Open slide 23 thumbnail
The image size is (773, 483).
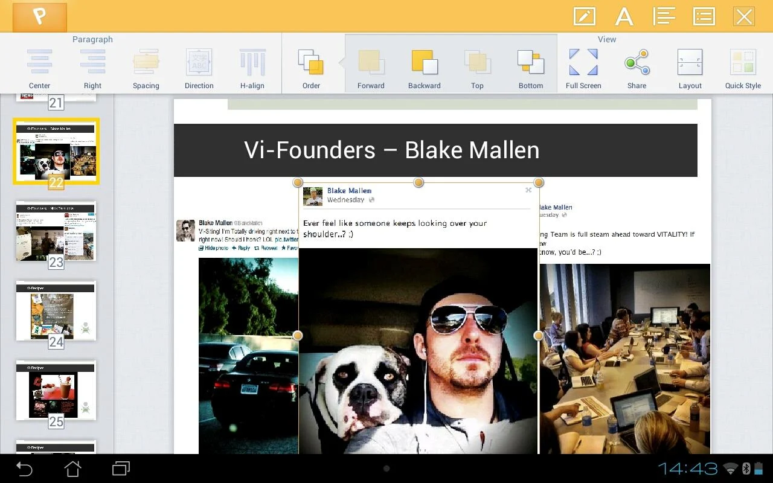56,232
